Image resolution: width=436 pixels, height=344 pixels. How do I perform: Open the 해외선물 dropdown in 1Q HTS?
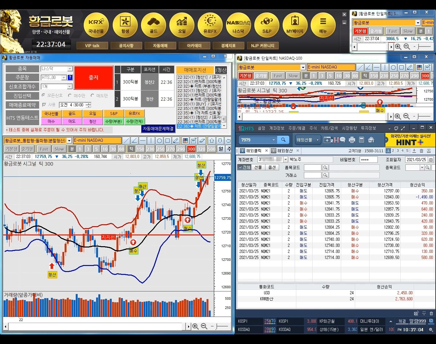(308, 140)
